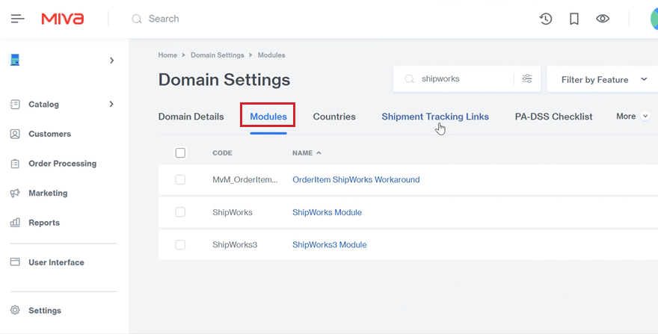Open the PA-DSS Checklist tab
This screenshot has height=334, width=658.
coord(553,117)
